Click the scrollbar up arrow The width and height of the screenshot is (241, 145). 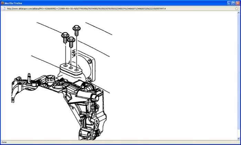[x=239, y=13]
